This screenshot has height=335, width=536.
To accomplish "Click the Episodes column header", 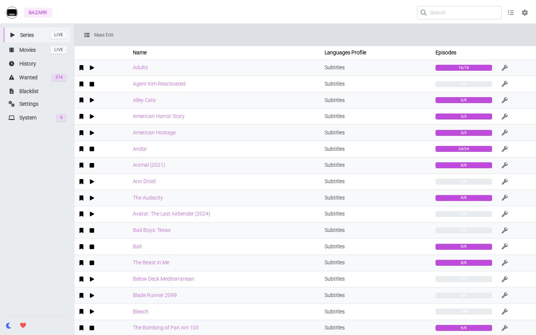I will 446,52.
